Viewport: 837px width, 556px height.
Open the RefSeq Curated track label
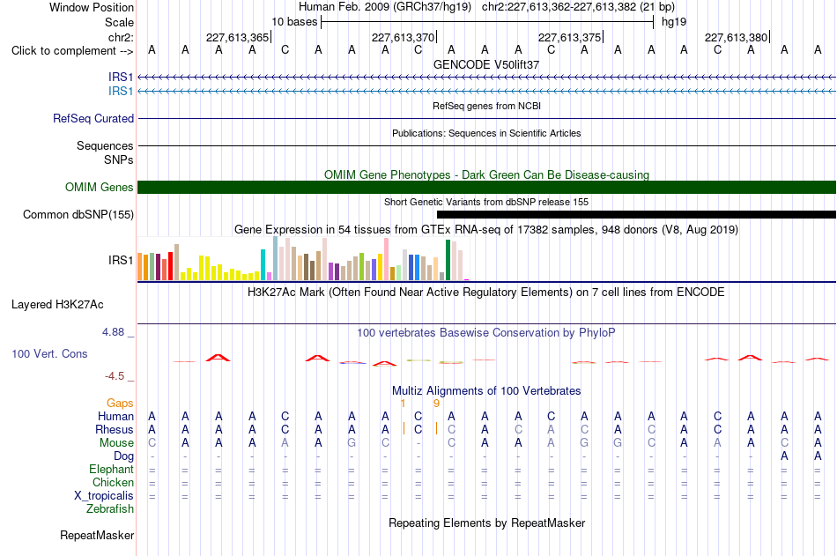[93, 119]
